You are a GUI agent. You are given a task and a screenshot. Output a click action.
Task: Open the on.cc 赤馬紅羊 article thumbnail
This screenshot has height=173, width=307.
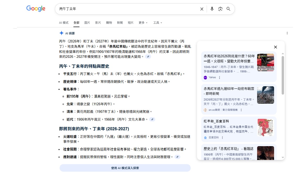coord(265,95)
